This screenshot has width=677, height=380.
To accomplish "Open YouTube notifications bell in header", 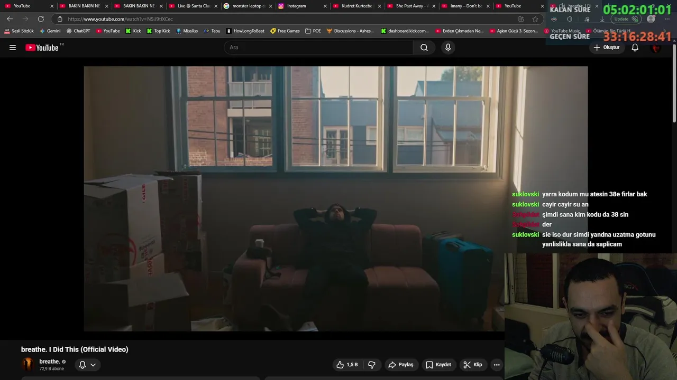I will [x=635, y=47].
